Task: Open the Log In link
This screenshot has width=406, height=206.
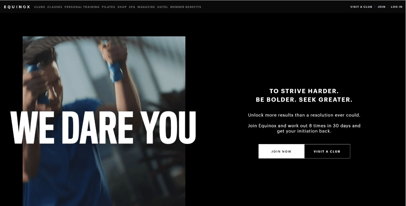Action: 396,7
